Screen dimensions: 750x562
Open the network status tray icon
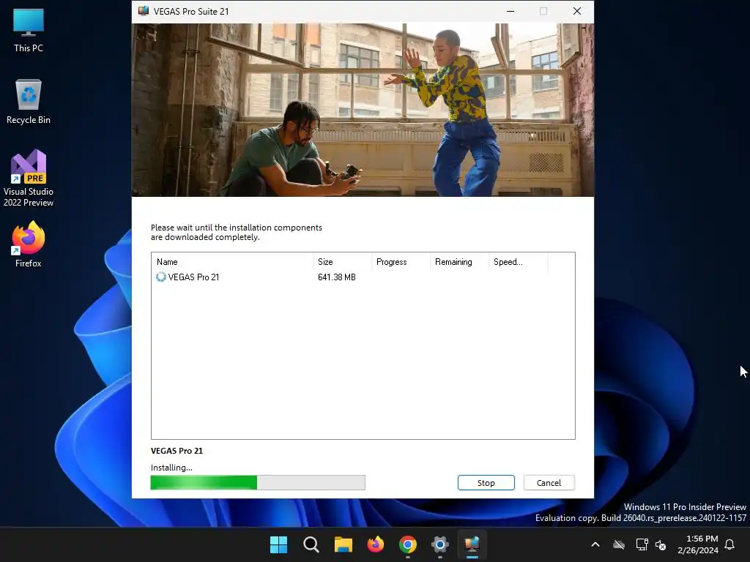tap(642, 544)
